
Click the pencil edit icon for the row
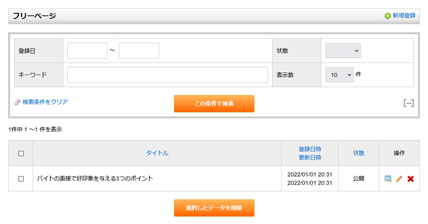point(399,178)
